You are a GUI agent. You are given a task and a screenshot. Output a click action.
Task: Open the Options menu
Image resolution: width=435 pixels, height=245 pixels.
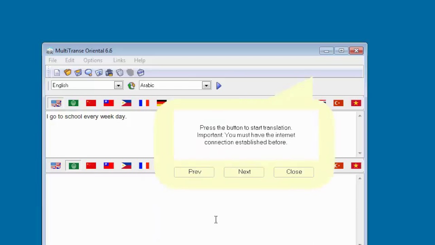coord(93,60)
